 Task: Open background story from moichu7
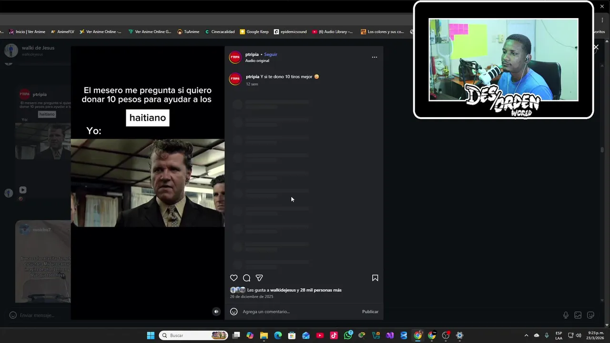[x=43, y=261]
